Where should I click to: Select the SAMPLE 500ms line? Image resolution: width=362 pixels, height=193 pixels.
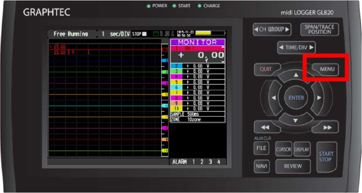(x=198, y=114)
